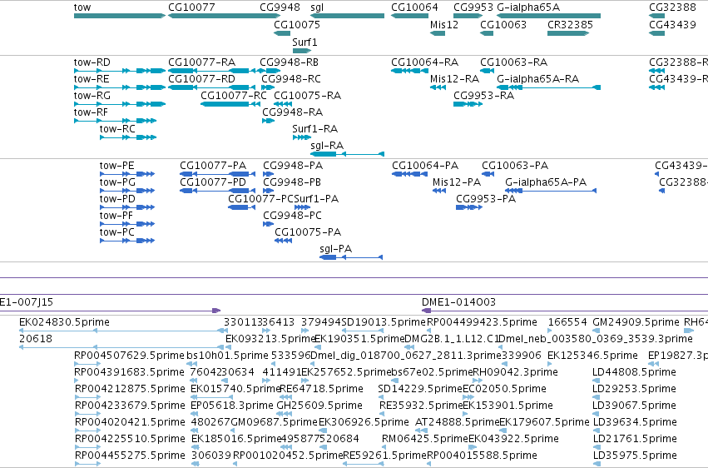
Task: Click the CG10075 gene bar
Action: click(282, 33)
